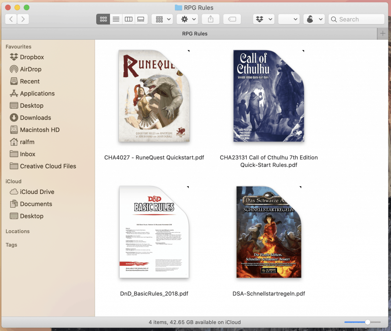This screenshot has height=331, width=391.
Task: Click file name DSA-Schnellstartregeln.pdf
Action: tap(269, 294)
